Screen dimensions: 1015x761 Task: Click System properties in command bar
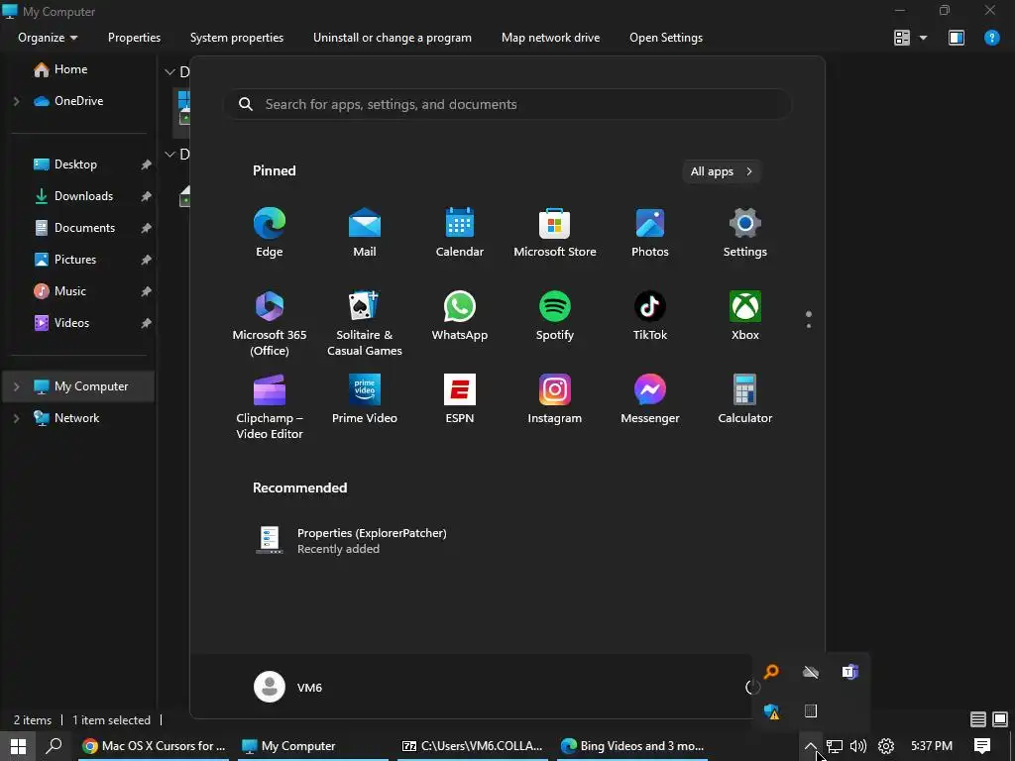tap(237, 38)
